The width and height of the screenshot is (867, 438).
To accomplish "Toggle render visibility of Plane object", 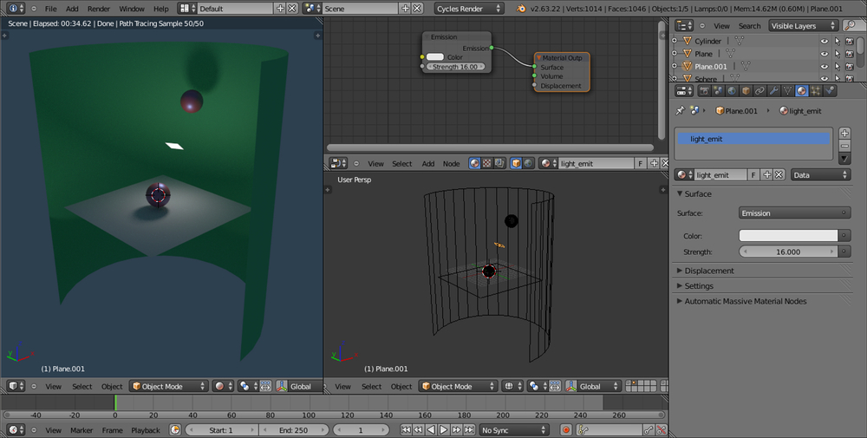I will pyautogui.click(x=851, y=54).
